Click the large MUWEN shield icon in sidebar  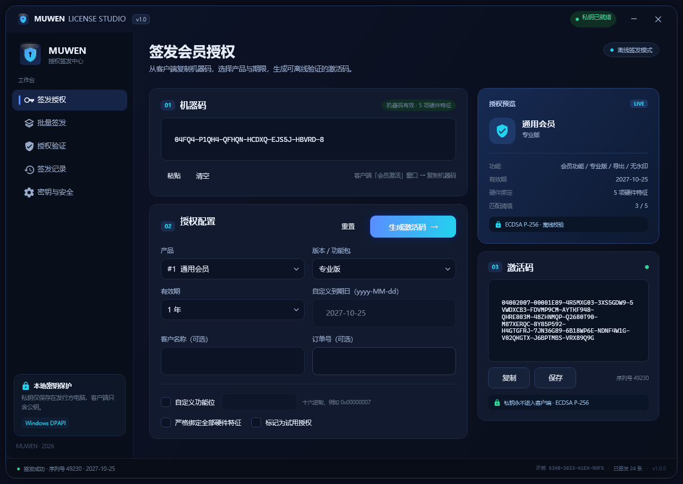(30, 54)
